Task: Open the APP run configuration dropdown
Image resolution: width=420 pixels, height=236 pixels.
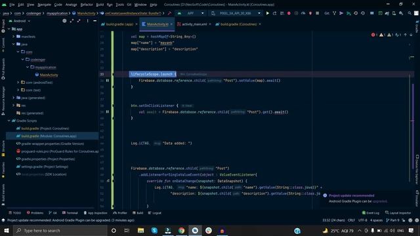Action: [x=190, y=13]
